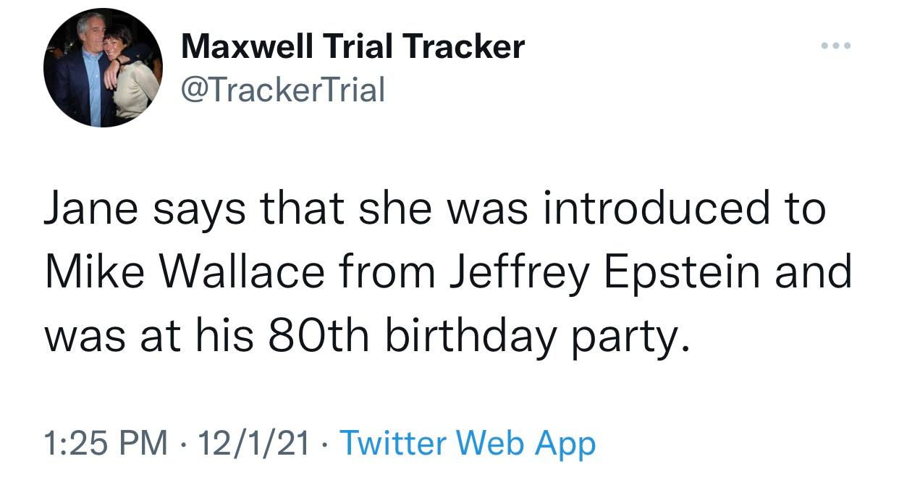The width and height of the screenshot is (899, 480).
Task: Open the Twitter Web App source link
Action: pyautogui.click(x=467, y=443)
